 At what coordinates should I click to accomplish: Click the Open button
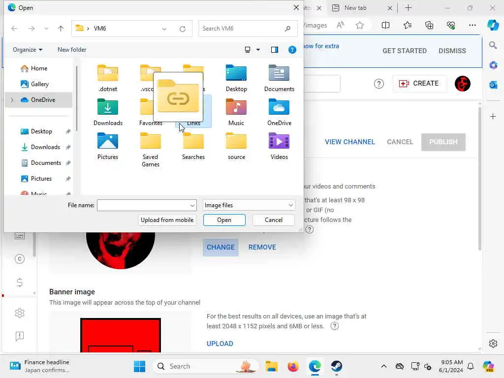coord(224,220)
